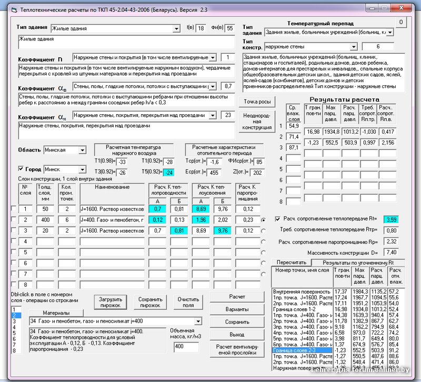
Task: Enable the Город checkbox
Action: click(x=22, y=169)
